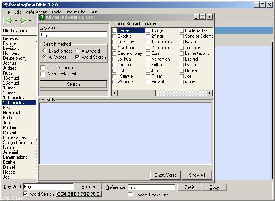Toggle Word Search checkbox in Advanced Search
This screenshot has height=201, width=275.
point(77,57)
